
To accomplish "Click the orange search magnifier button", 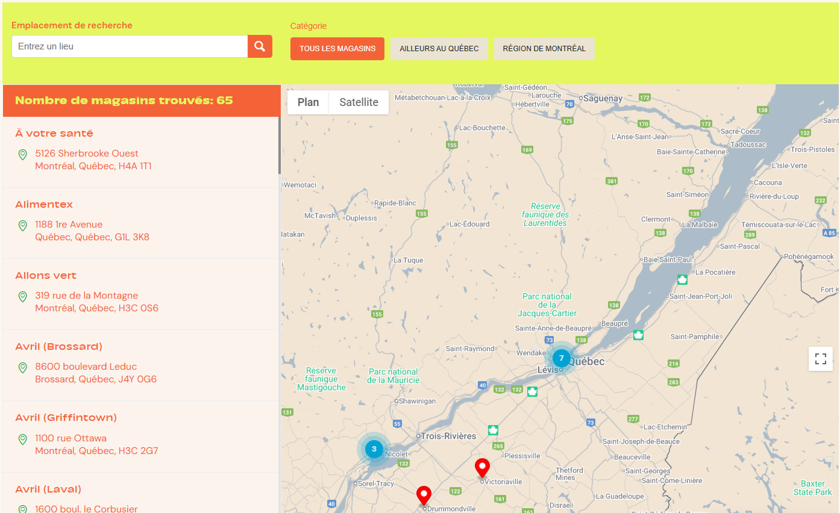I will (260, 46).
